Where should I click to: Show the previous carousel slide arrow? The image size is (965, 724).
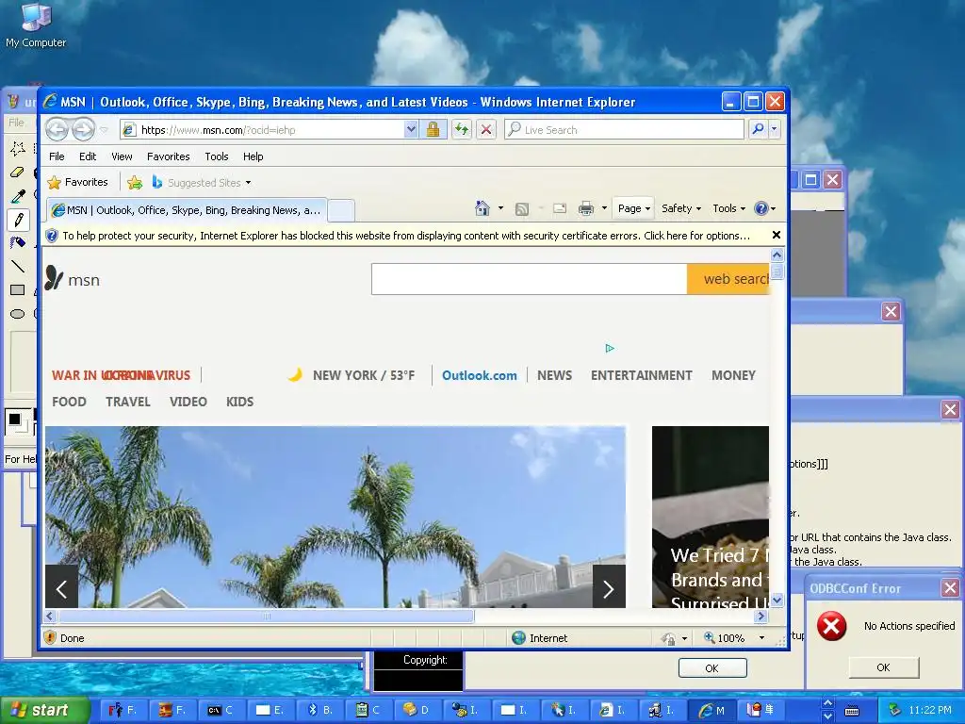[61, 589]
